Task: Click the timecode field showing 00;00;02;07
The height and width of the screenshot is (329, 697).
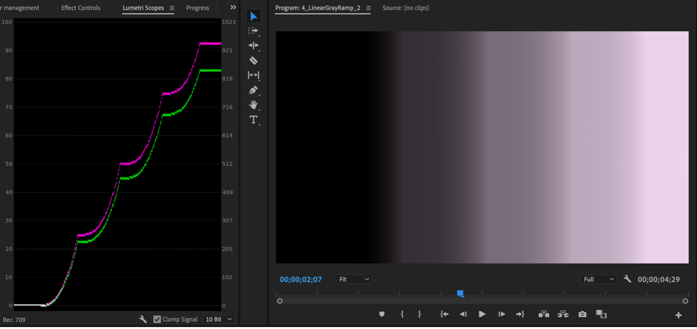Action: tap(301, 279)
